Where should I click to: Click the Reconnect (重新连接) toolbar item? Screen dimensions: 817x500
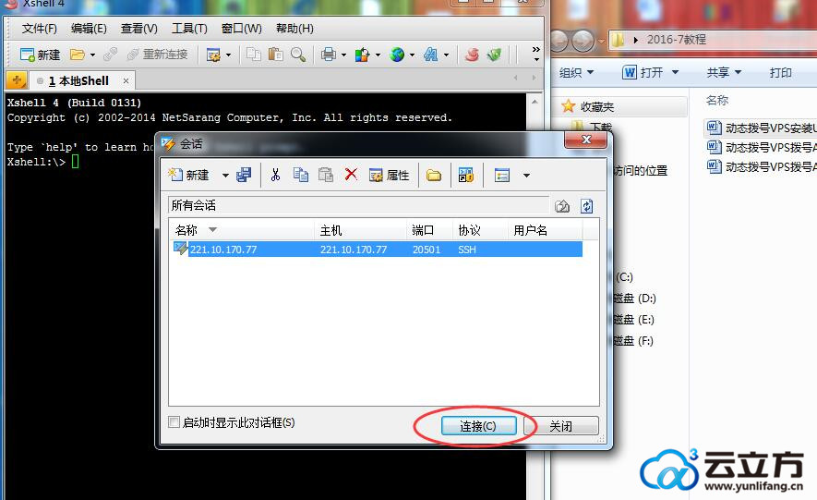coord(157,55)
